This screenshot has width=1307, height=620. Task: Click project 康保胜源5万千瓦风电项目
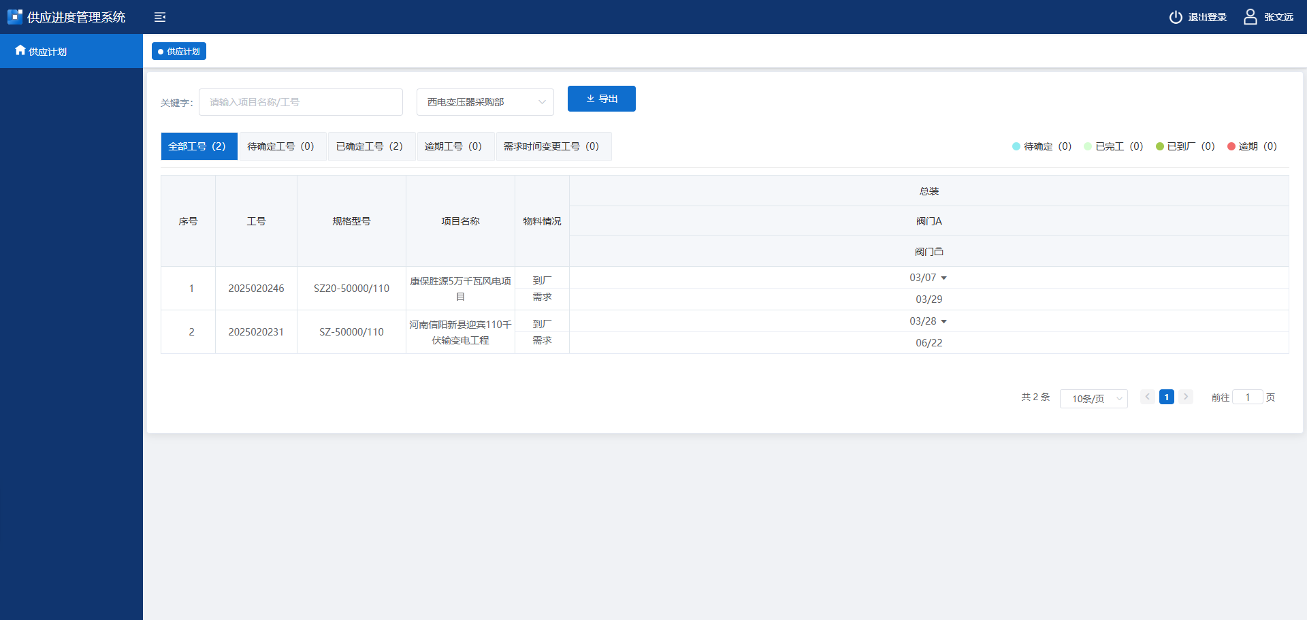click(460, 289)
